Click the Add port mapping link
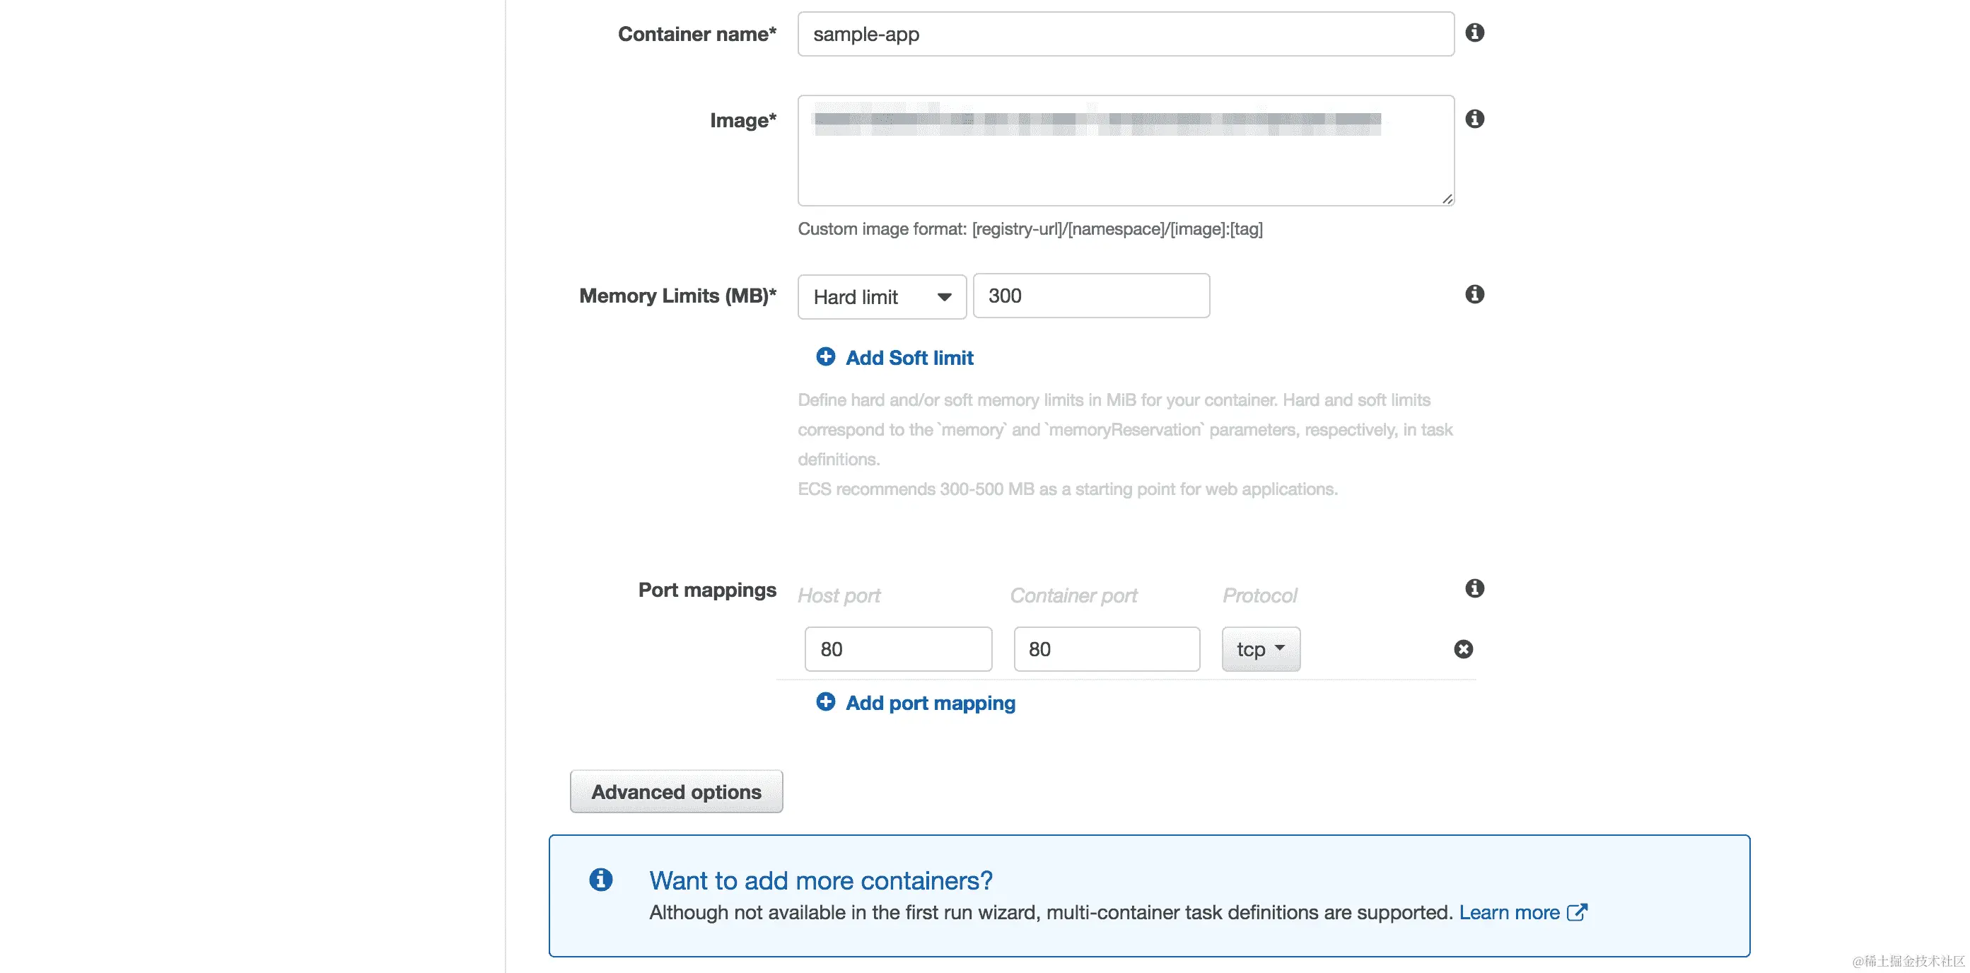1970x973 pixels. (930, 703)
